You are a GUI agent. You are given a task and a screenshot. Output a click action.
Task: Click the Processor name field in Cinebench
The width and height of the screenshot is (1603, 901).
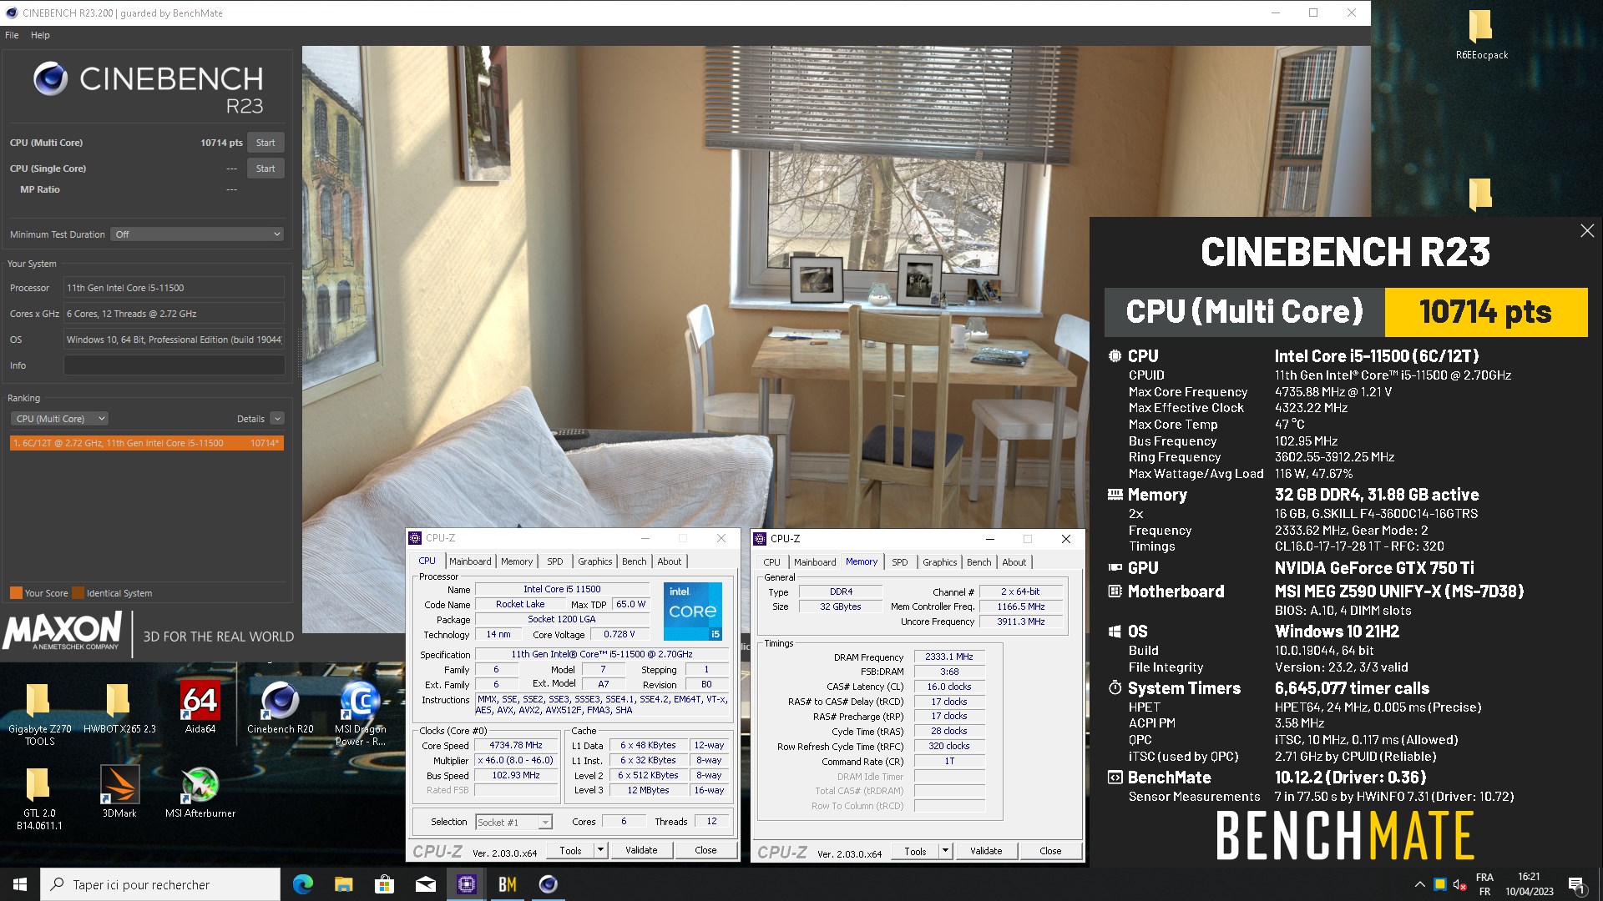tap(174, 288)
